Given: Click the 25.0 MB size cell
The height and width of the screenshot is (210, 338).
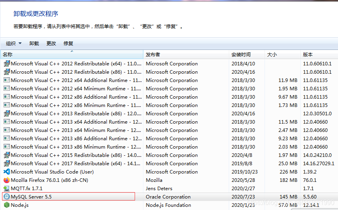Looking at the screenshot, I should (288, 163).
